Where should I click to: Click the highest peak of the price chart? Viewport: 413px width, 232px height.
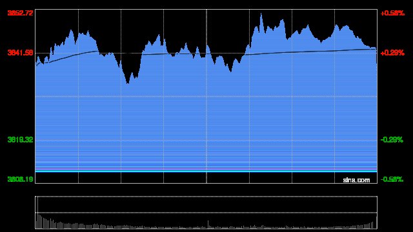point(261,14)
